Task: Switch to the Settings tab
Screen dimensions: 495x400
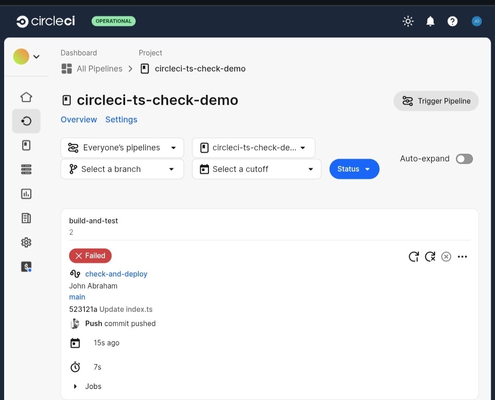Action: tap(121, 119)
